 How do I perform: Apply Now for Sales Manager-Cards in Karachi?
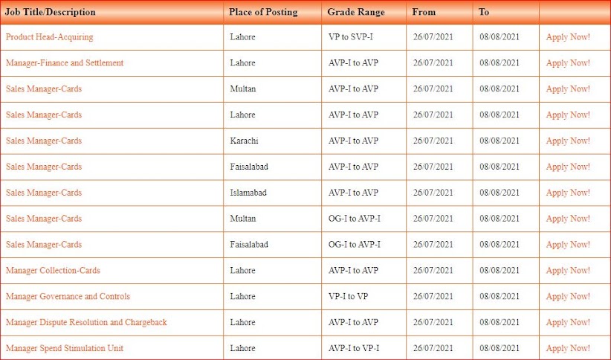click(x=568, y=141)
